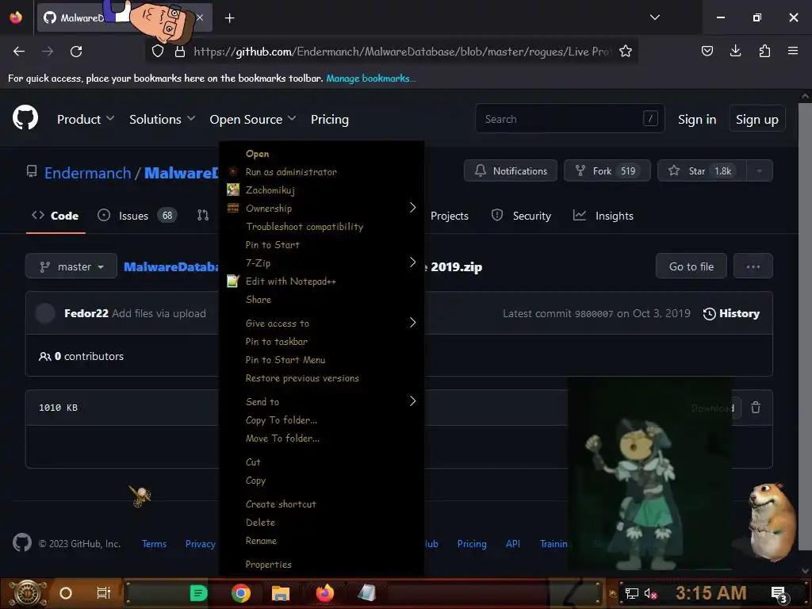
Task: Expand Product menu
Action: 86,119
